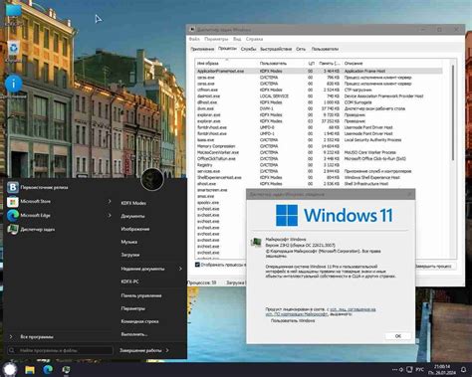Open Панель управления from the Start menu
Image resolution: width=472 pixels, height=377 pixels.
tap(141, 295)
